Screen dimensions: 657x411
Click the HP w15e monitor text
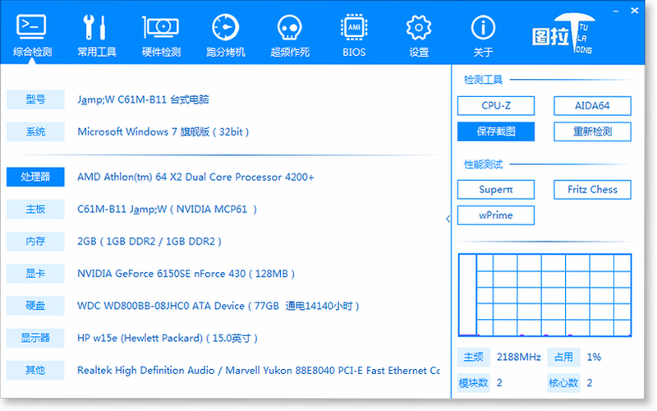(168, 339)
